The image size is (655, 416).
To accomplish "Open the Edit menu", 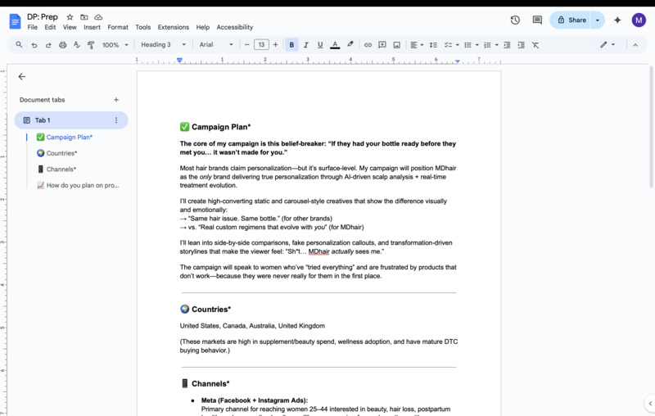I will tap(50, 27).
